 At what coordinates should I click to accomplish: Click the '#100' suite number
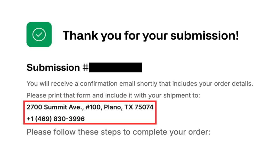pos(93,107)
